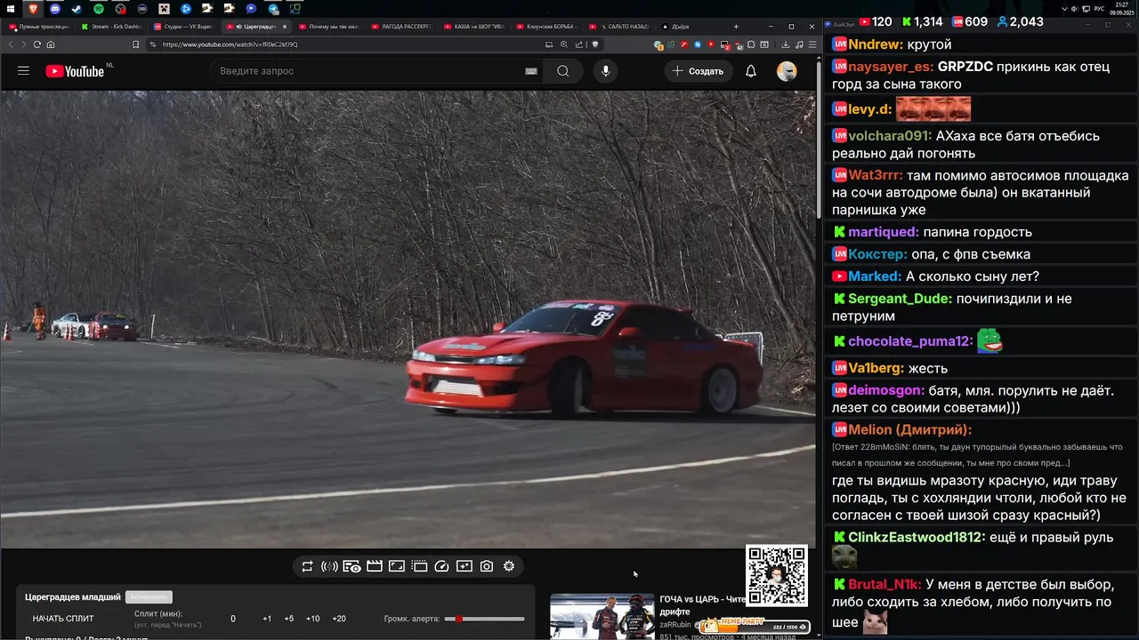Click username Wat3rrr in chat
Screen dimensions: 1139x640
point(876,176)
